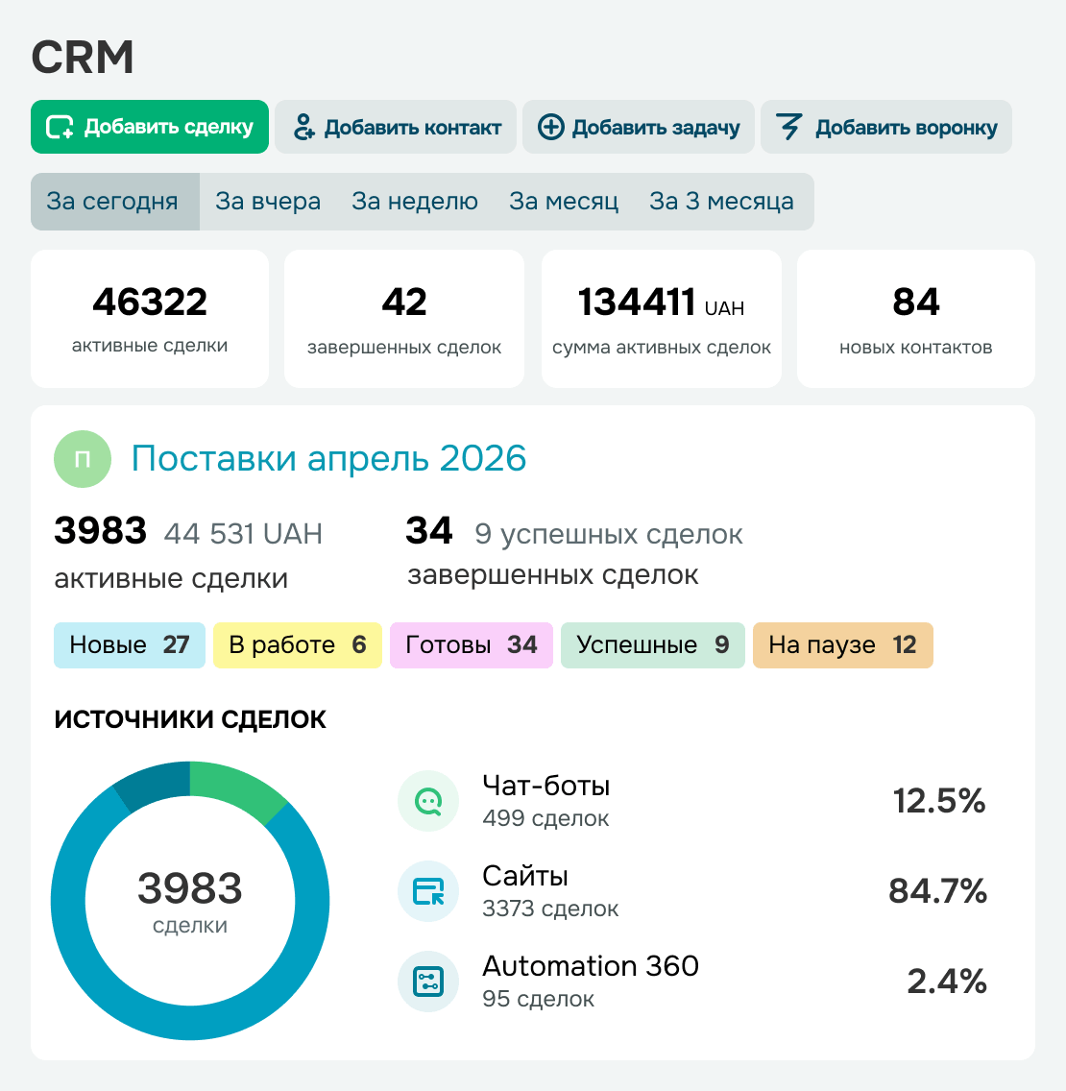
Task: Click the Automation 360 flow icon
Action: click(428, 982)
